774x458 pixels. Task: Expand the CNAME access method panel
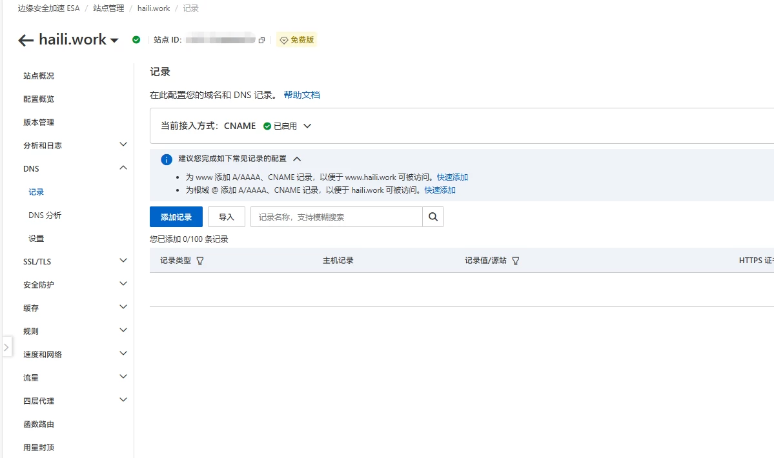coord(307,126)
